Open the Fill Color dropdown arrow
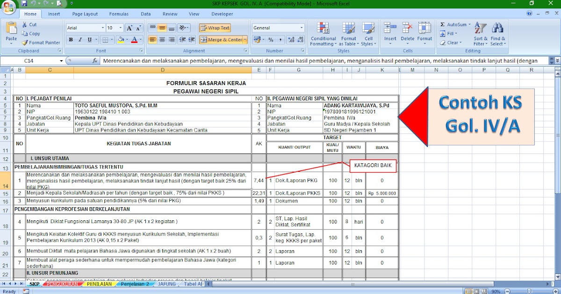Screen dimensions: 561x294 tap(127, 40)
